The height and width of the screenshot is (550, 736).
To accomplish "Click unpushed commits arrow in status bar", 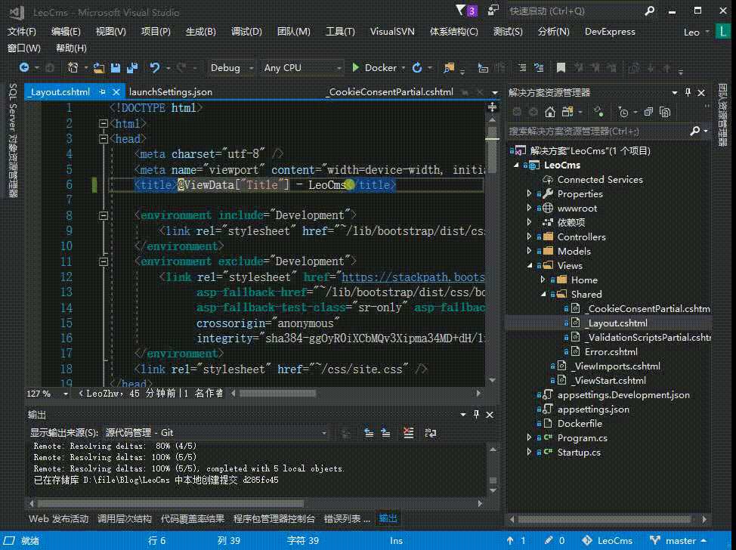I will coord(516,541).
